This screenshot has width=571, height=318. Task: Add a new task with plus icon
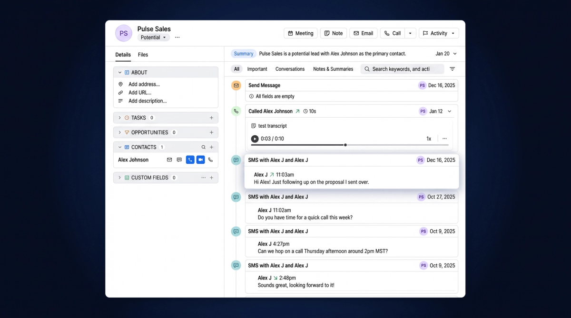(212, 118)
